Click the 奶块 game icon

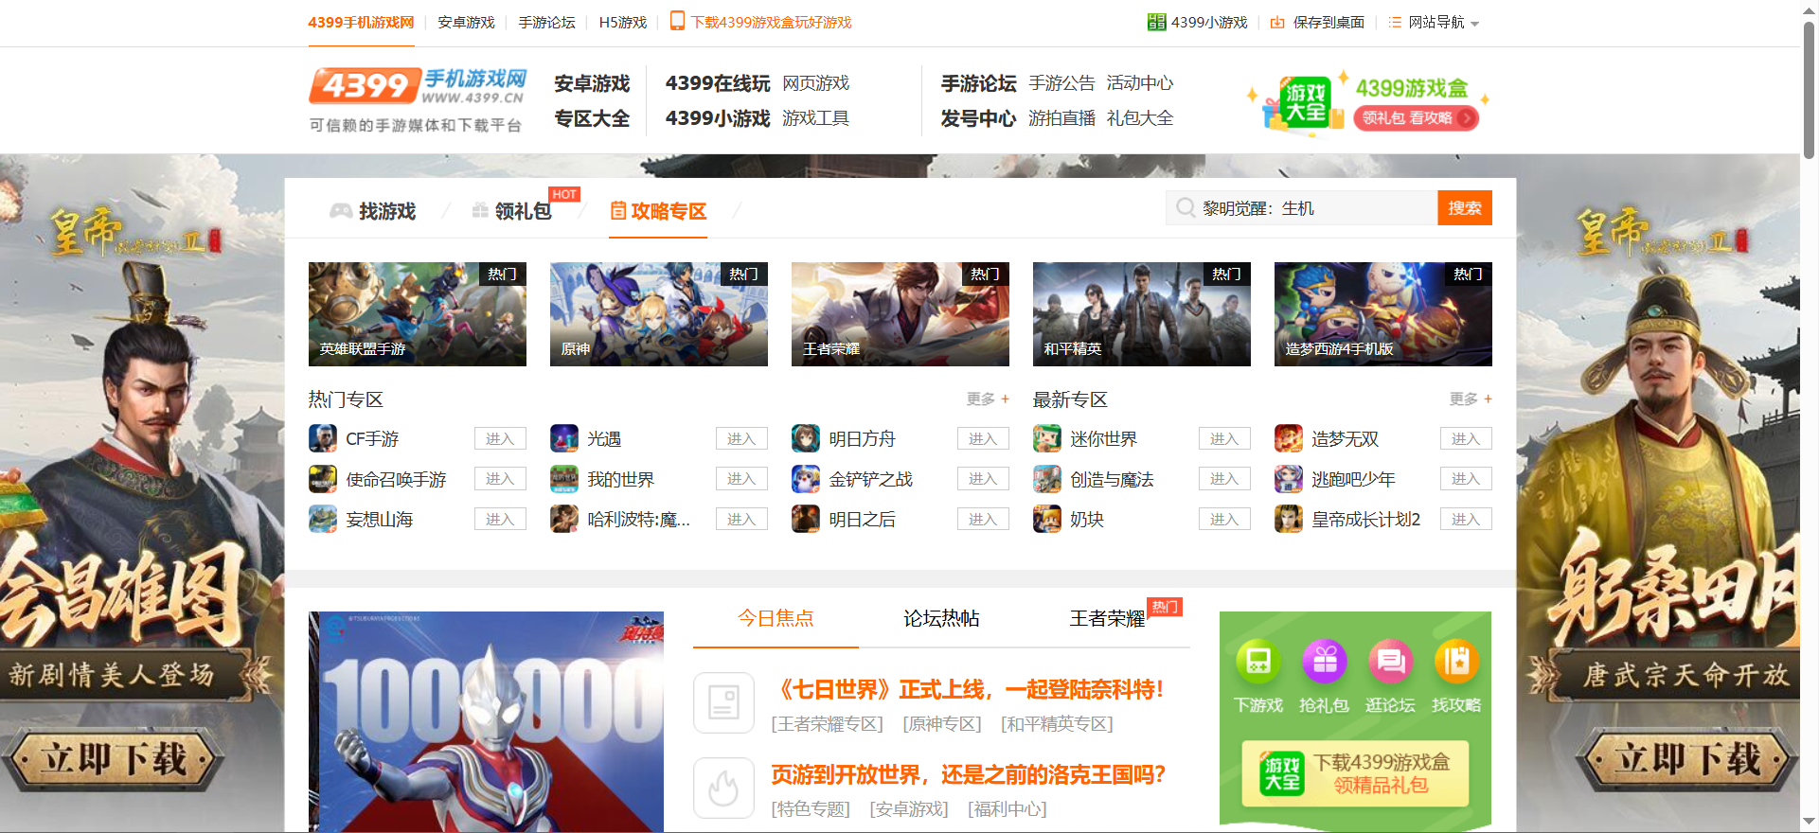coord(1047,519)
